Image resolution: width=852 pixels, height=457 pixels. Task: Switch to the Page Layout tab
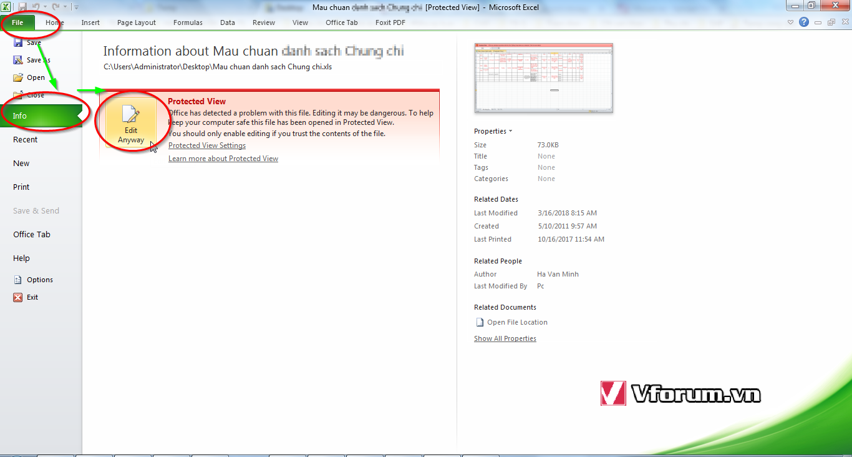pos(137,22)
